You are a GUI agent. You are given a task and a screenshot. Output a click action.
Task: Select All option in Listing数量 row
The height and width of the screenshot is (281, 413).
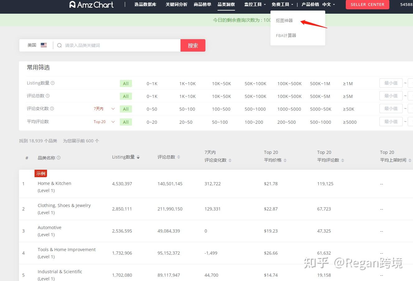click(x=126, y=83)
